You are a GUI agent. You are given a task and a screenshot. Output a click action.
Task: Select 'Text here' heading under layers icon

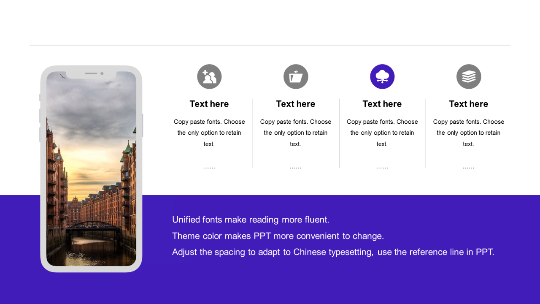click(x=469, y=104)
